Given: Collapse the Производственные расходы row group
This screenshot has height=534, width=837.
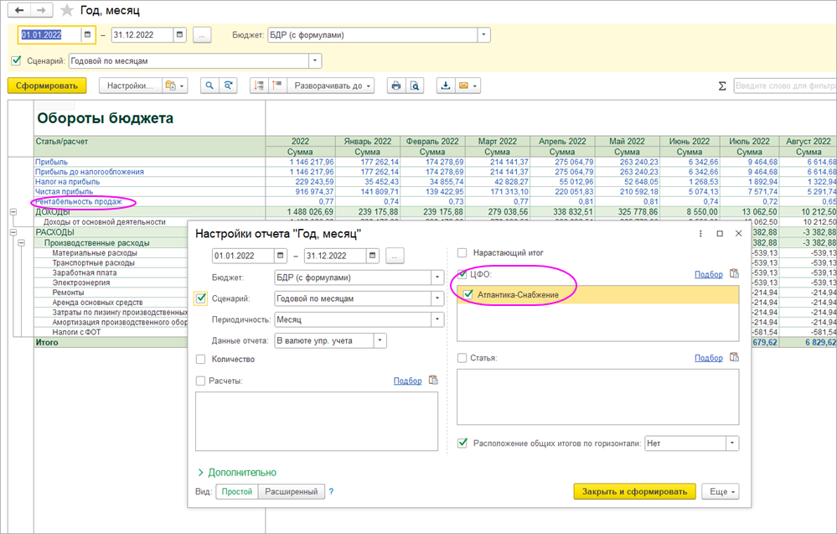Looking at the screenshot, I should coord(22,242).
